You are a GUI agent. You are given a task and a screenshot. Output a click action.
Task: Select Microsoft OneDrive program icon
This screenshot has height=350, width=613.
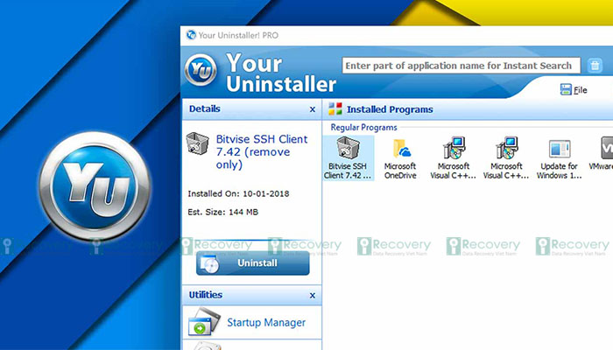pos(400,158)
